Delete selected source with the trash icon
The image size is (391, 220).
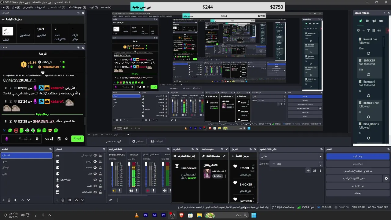(x=63, y=200)
